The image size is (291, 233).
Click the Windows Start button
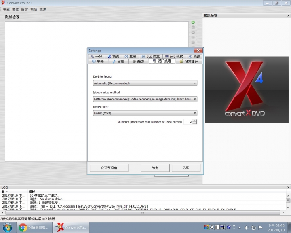pos(7,228)
